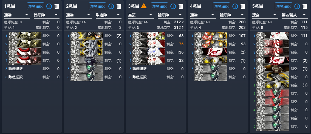Click the orange warning triangle on battle 3

pos(144,6)
